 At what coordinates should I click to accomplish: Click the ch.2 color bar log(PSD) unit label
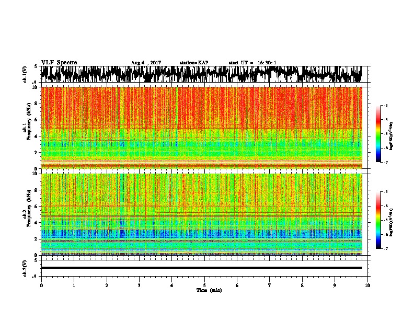[x=392, y=223]
